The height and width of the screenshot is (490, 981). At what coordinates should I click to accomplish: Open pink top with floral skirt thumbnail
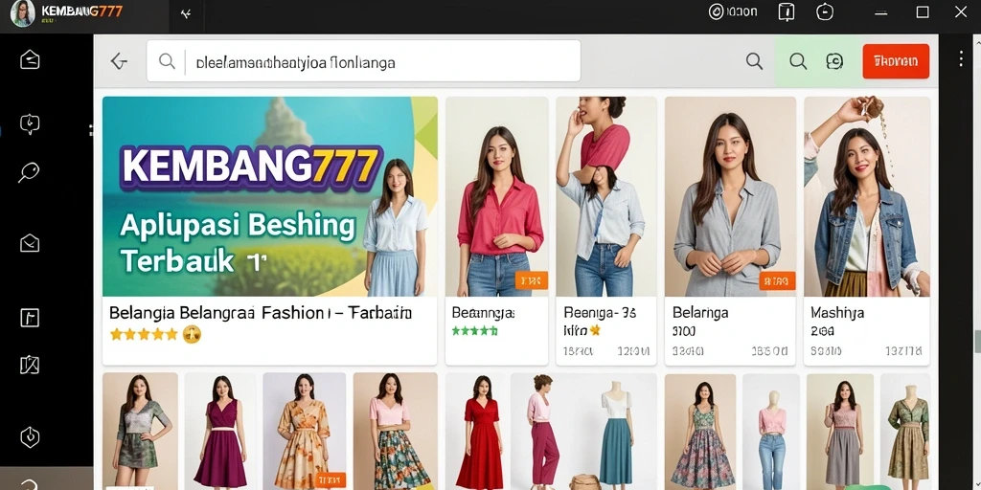coord(395,432)
